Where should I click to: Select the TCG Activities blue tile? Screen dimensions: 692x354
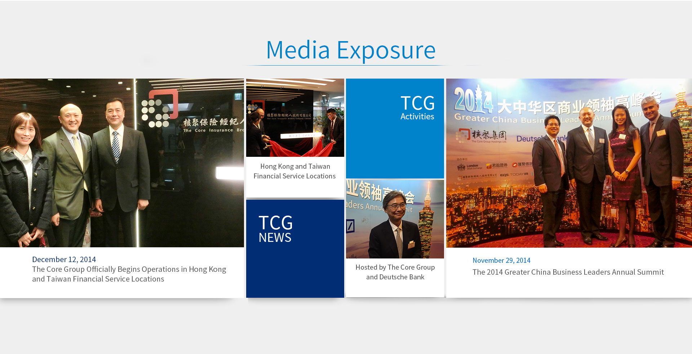tap(395, 128)
